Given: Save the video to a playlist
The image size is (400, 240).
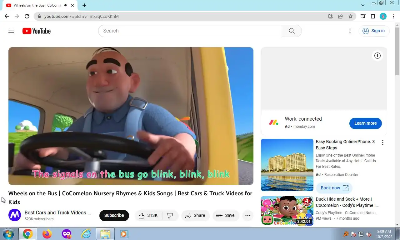Looking at the screenshot, I should point(226,215).
